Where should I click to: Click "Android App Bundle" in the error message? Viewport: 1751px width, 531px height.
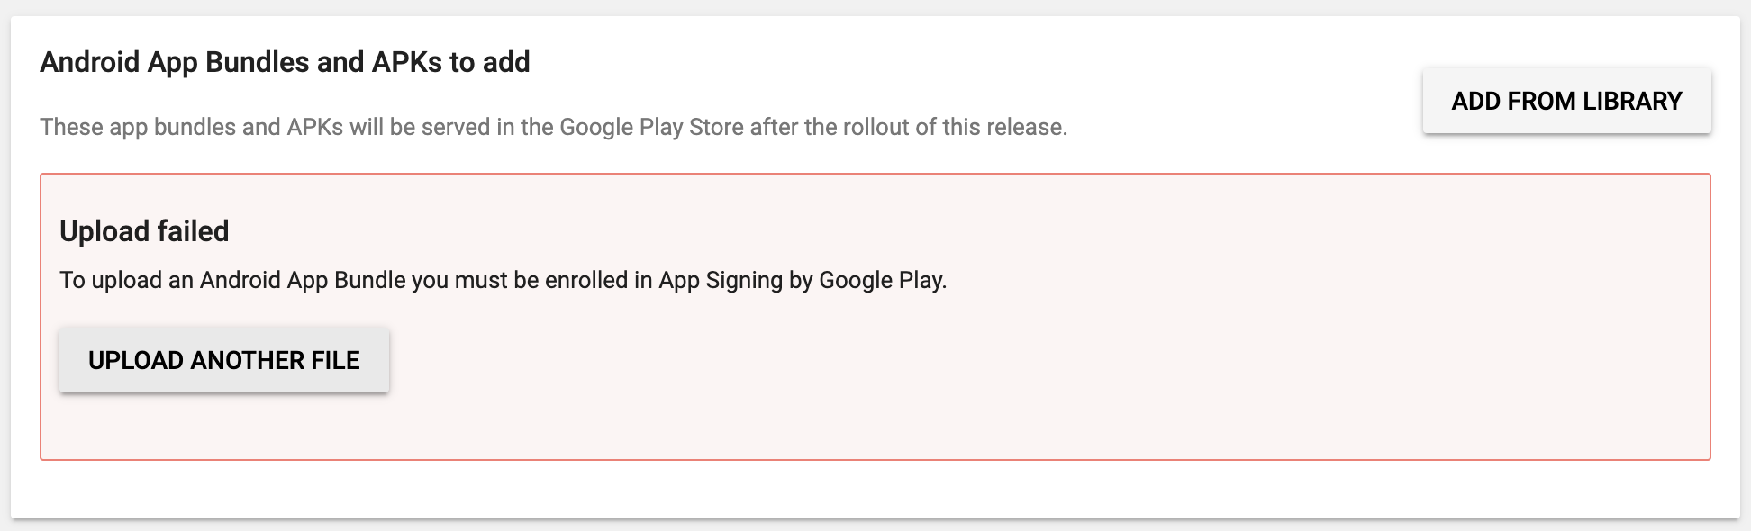click(x=303, y=280)
